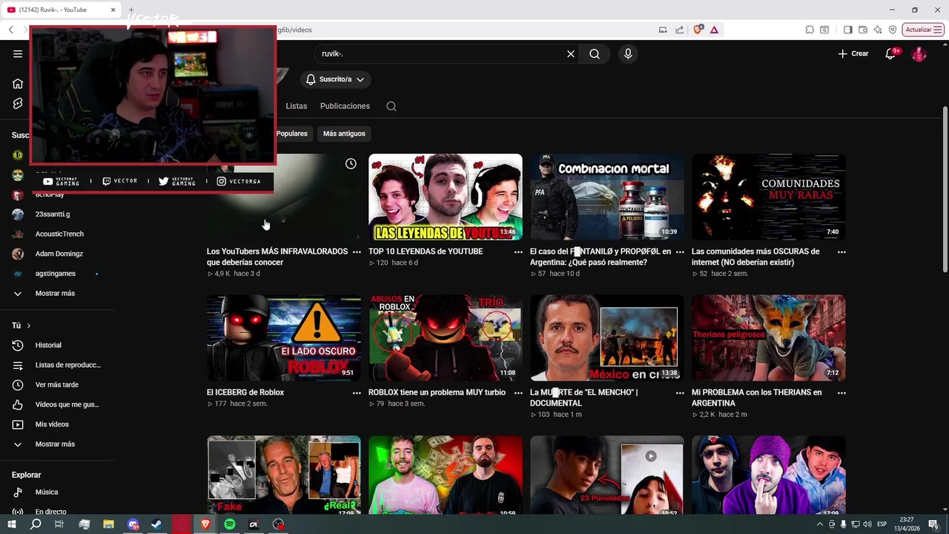Viewport: 949px width, 534px height.
Task: Open the account avatar menu
Action: (919, 54)
